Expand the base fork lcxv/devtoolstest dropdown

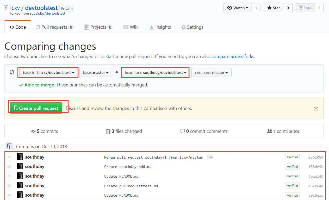pos(49,73)
